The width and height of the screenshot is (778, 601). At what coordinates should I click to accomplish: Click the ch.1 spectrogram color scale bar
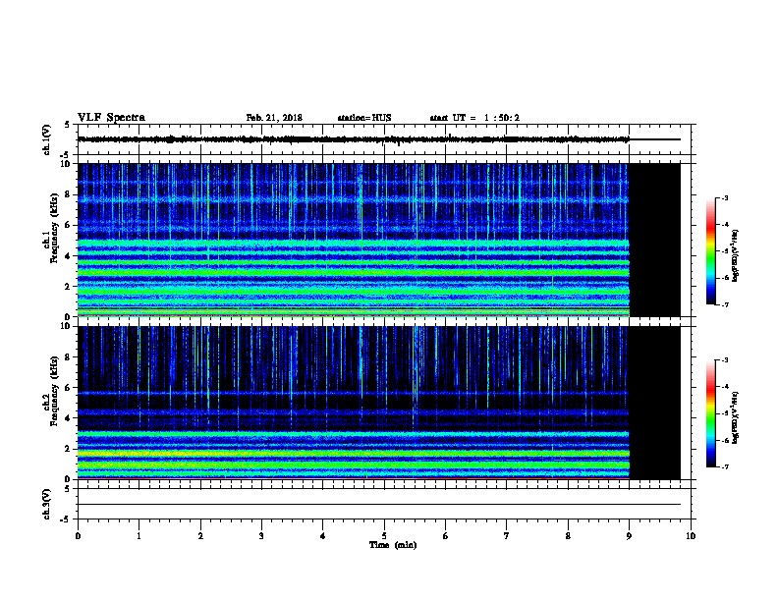[710, 251]
